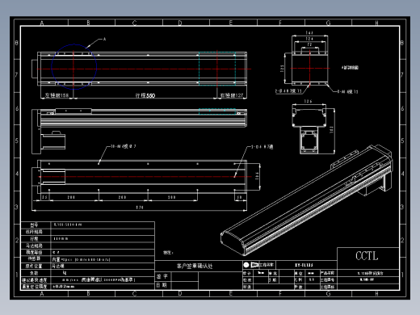
Task: Click the CCTL logo in title block
Action: (367, 256)
